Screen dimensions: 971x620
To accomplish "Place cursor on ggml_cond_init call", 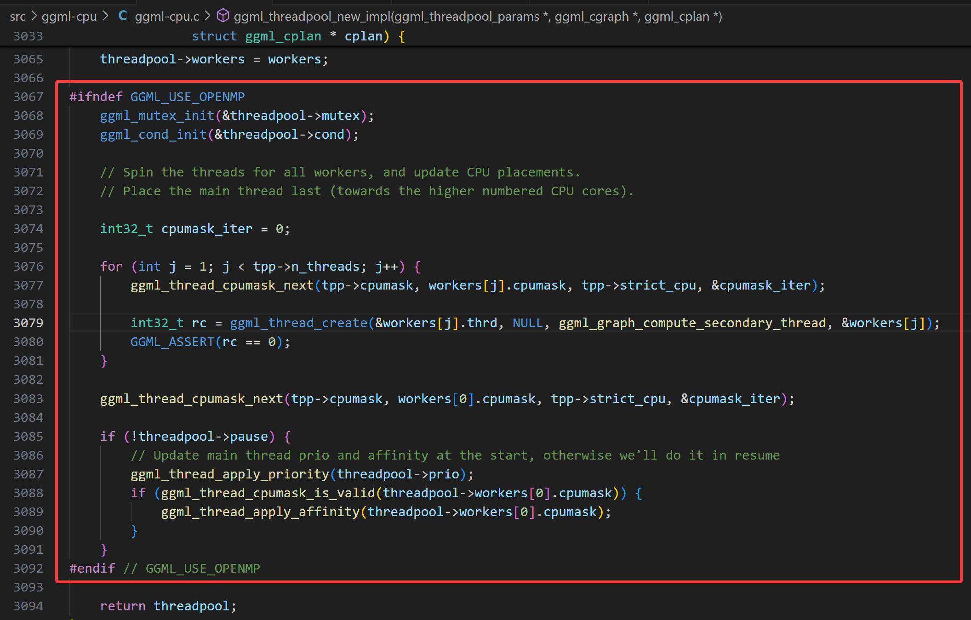I will point(153,135).
